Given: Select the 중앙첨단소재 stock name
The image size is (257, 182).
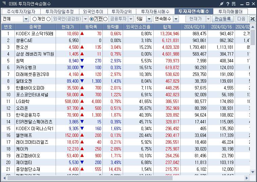Looking at the screenshot, I should click(x=28, y=169).
